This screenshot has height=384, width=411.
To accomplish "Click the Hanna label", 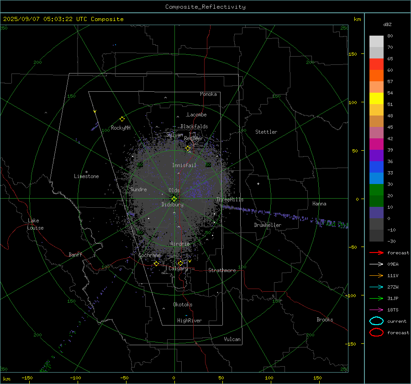I will tap(319, 204).
